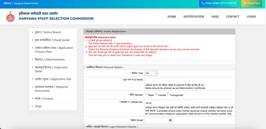266x129 pixels.
Task: Open Required Documents sidebar link
Action: 51,89
